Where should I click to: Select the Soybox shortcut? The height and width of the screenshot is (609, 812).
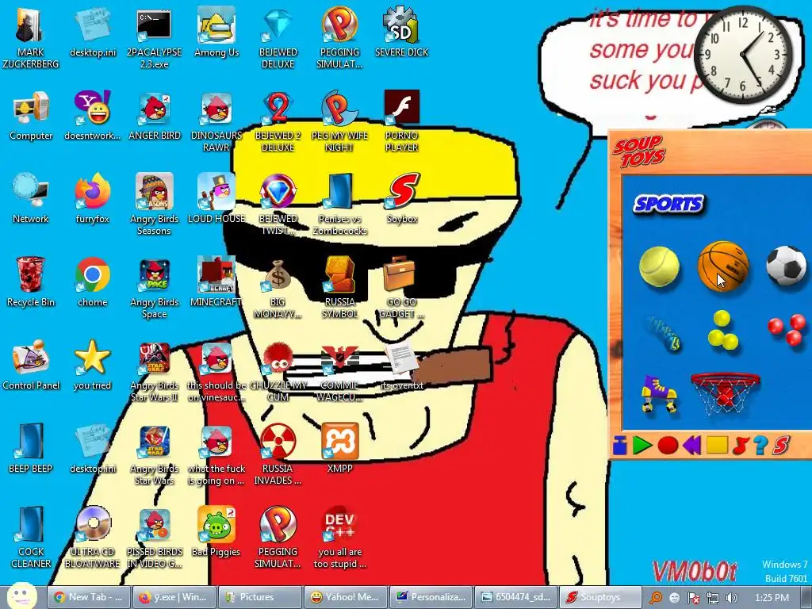click(x=402, y=199)
